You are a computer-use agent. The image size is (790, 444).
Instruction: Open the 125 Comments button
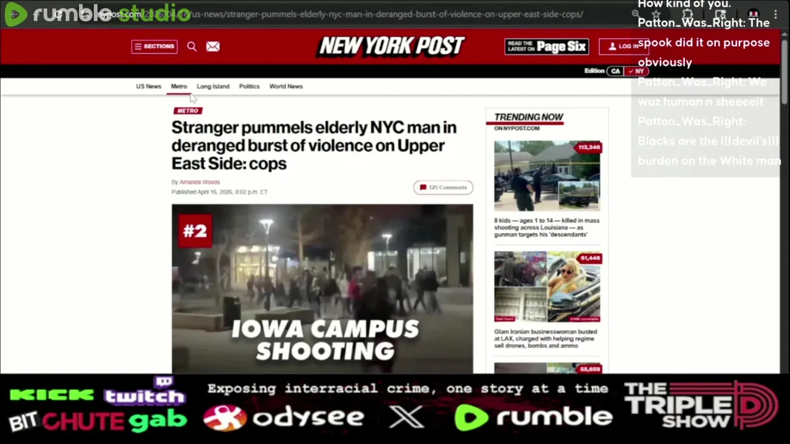coord(443,187)
